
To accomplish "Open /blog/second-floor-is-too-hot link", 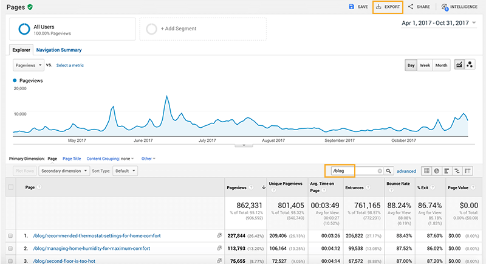I will pyautogui.click(x=64, y=261).
